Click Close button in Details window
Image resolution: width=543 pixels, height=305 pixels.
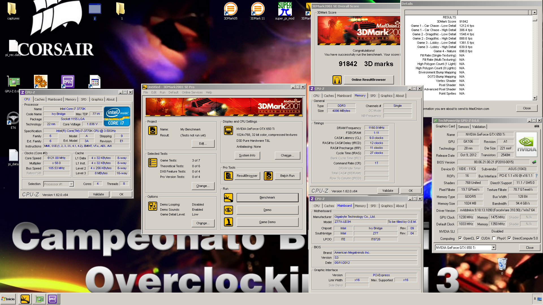(527, 108)
